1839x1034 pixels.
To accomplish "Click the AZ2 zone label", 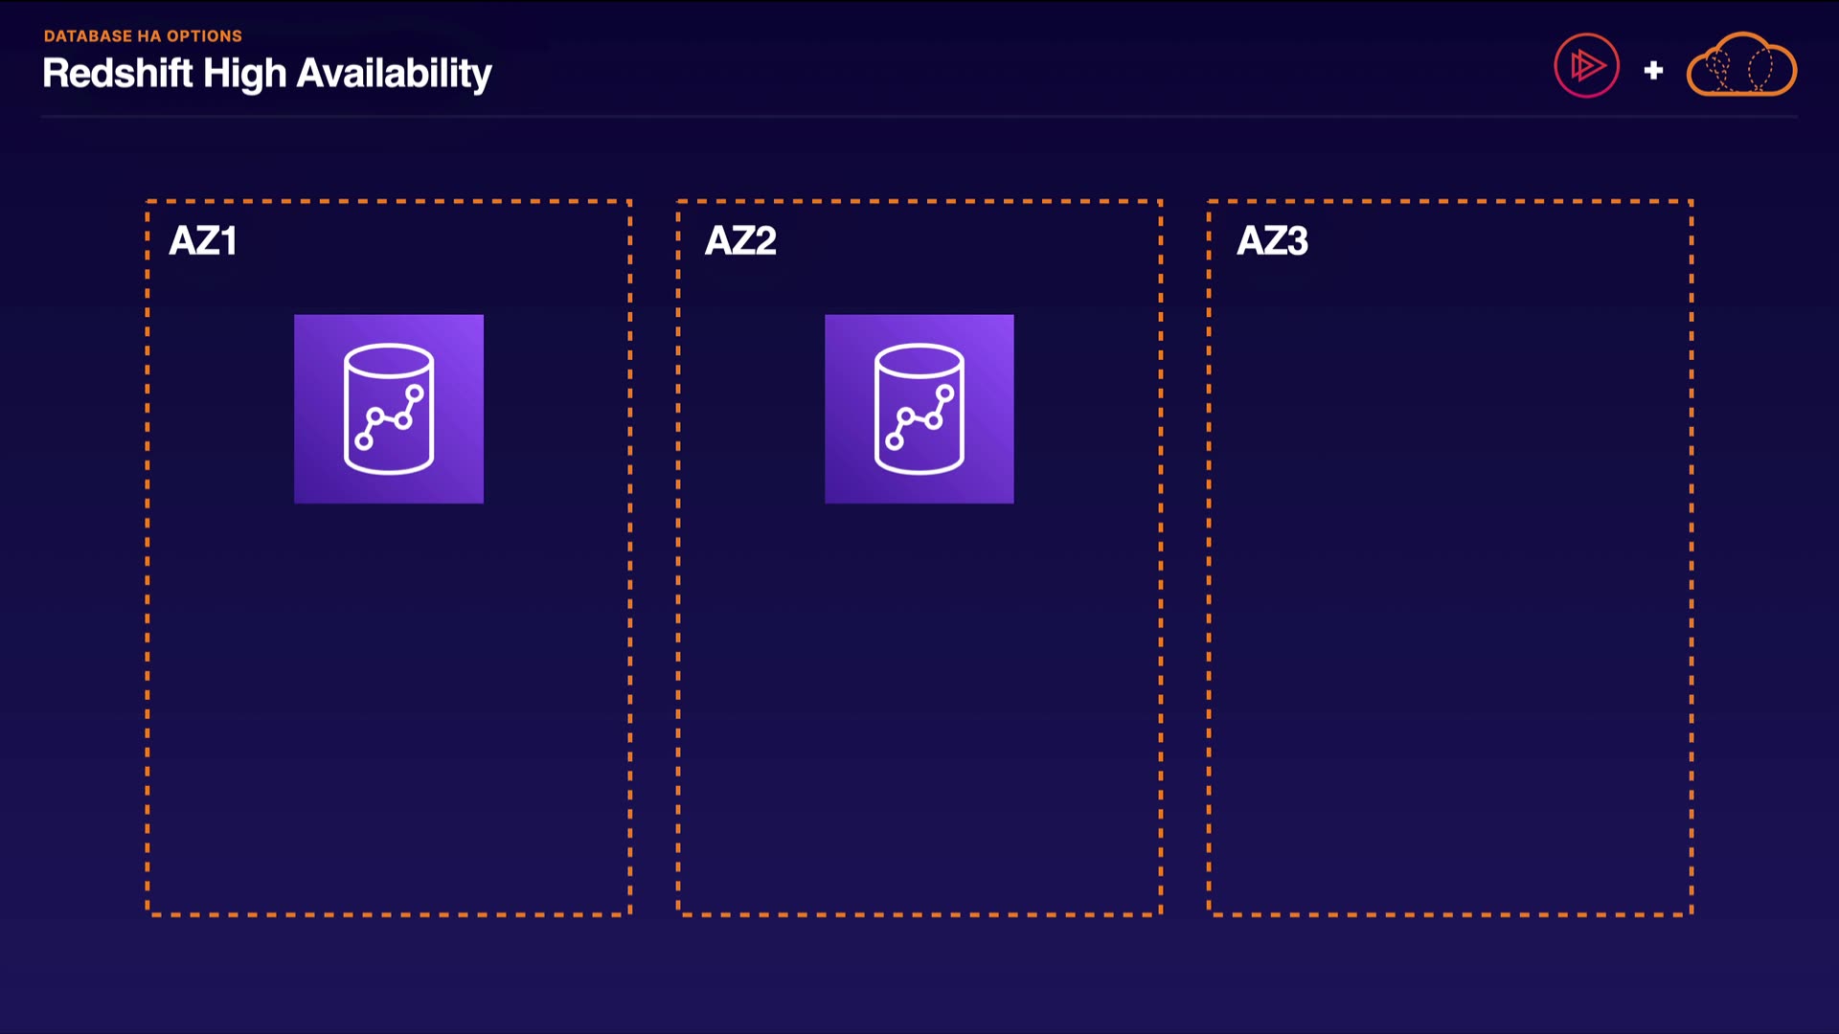I will (740, 240).
